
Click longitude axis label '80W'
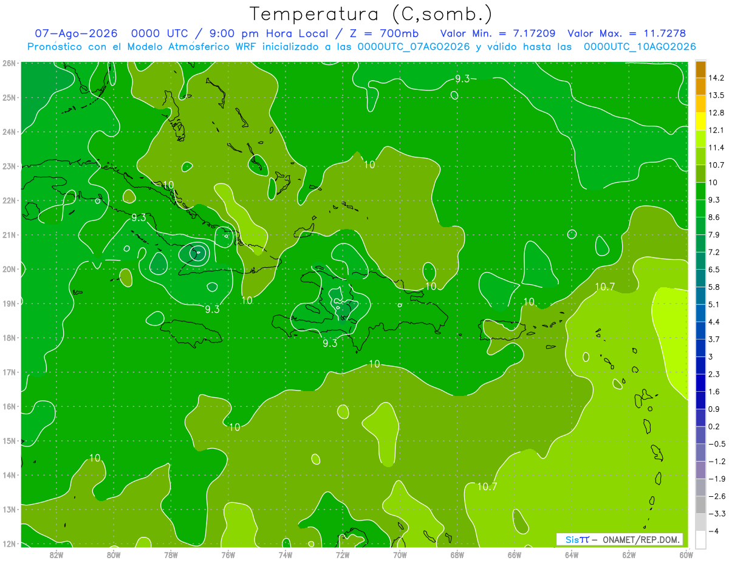[x=114, y=554]
